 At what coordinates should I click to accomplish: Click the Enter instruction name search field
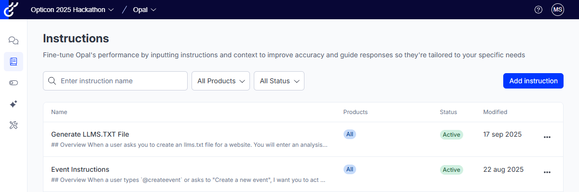click(115, 81)
